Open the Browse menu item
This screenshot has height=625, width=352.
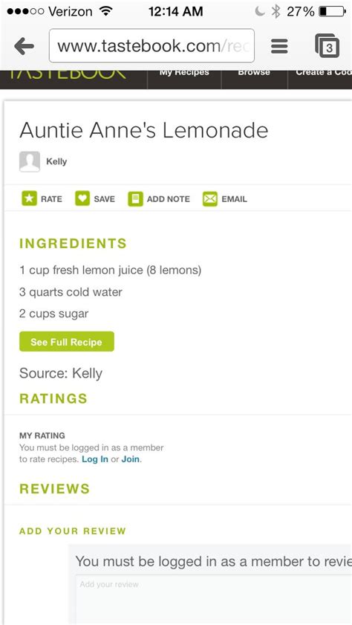(x=254, y=74)
